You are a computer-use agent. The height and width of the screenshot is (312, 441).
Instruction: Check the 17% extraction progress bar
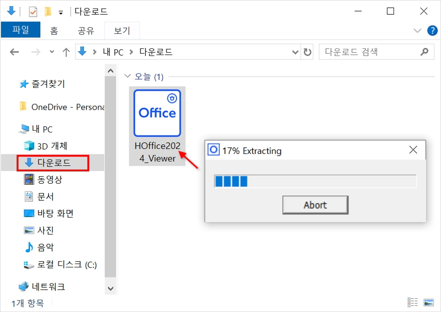point(315,181)
